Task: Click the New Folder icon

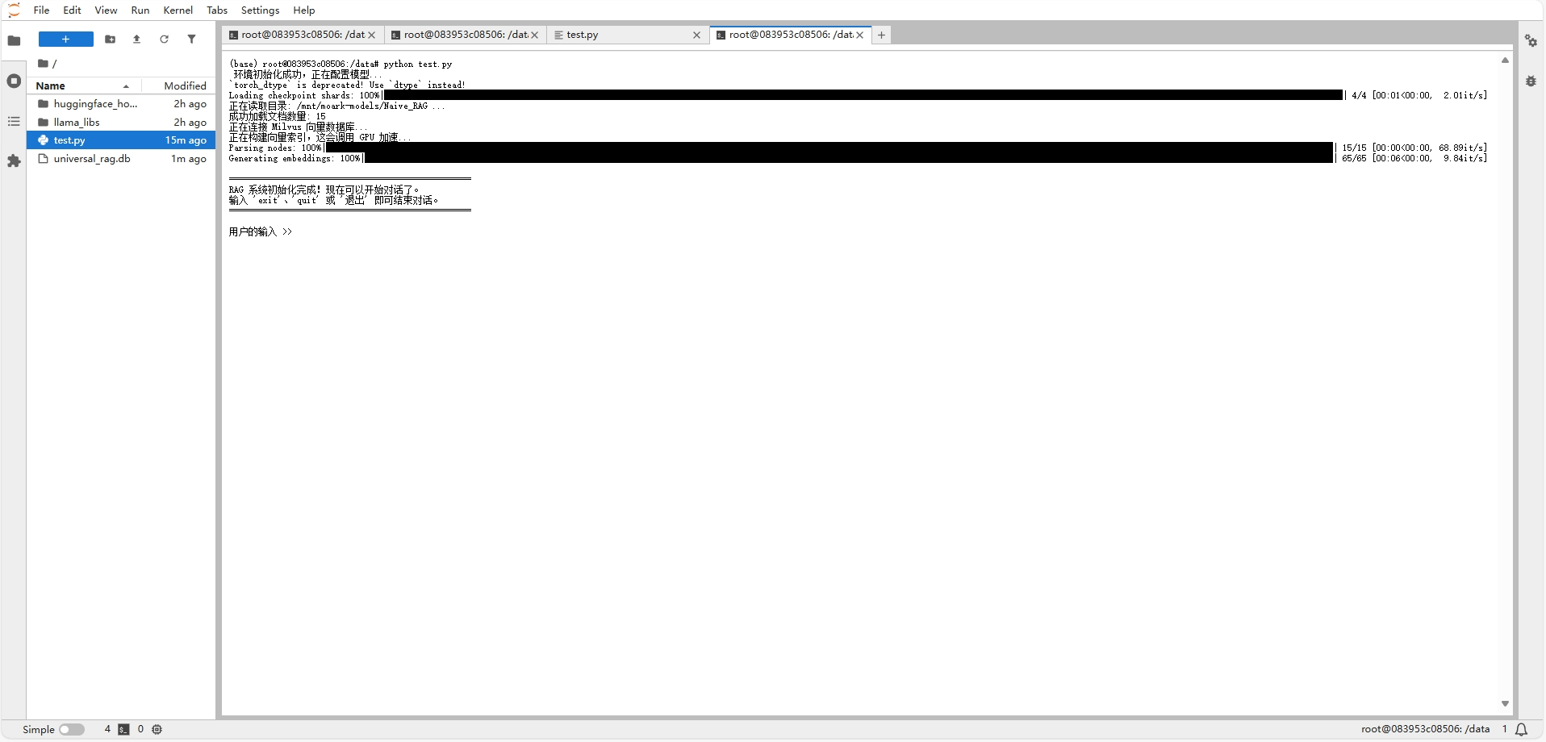Action: point(111,39)
